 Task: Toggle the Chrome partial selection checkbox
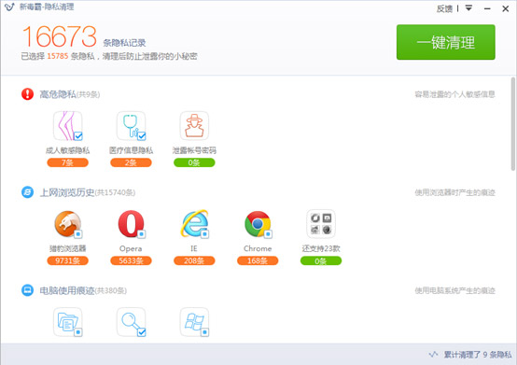268,234
